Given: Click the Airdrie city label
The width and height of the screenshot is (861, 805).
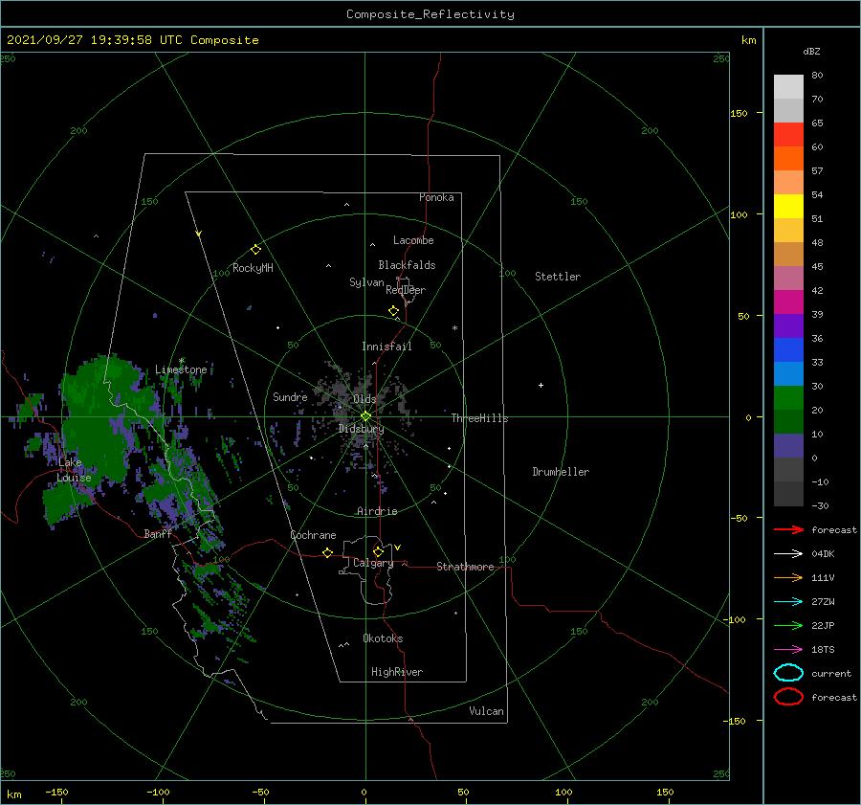Looking at the screenshot, I should click(377, 511).
